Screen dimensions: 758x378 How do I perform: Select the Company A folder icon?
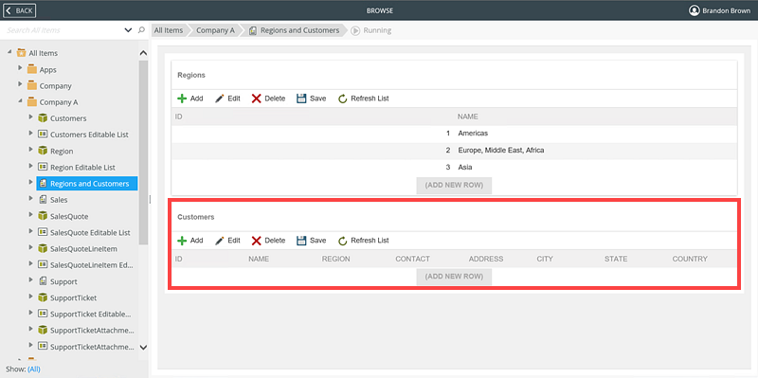32,101
